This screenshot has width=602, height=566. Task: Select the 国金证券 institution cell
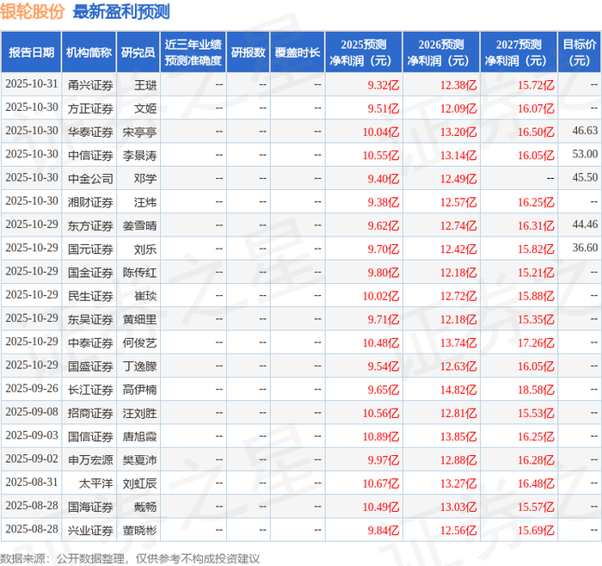click(90, 273)
